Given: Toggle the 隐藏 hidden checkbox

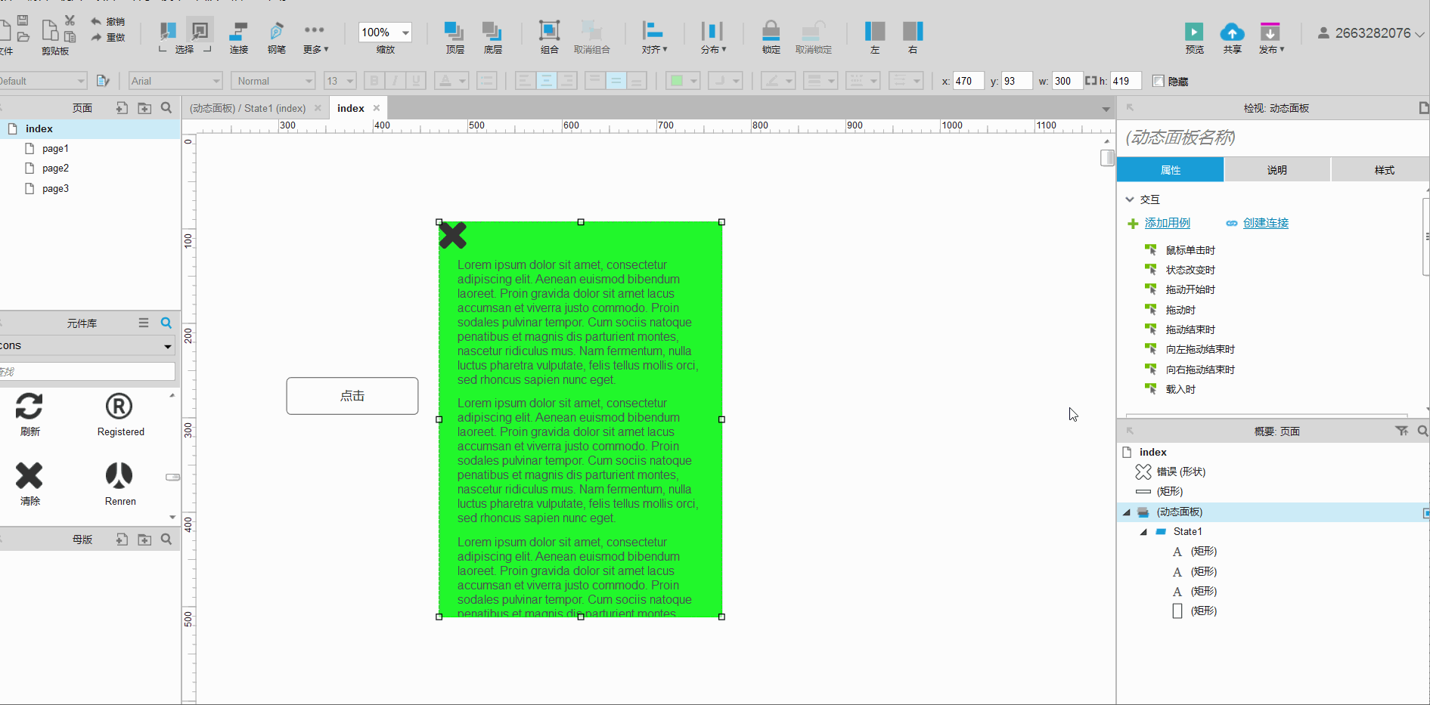Looking at the screenshot, I should 1158,81.
